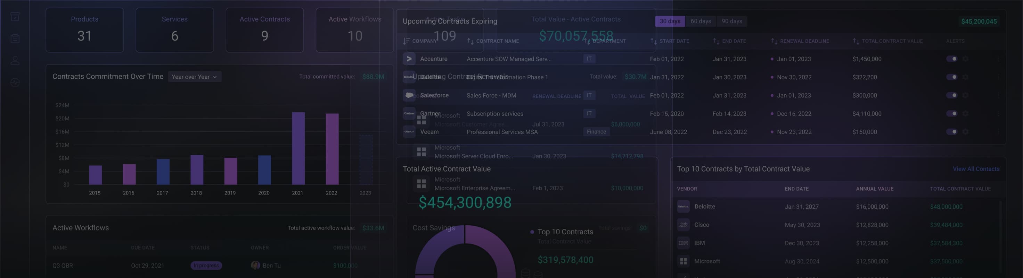The height and width of the screenshot is (278, 1023).
Task: Click the In progress status badge
Action: tap(206, 266)
